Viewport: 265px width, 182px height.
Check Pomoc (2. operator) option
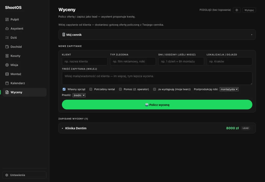tap(120, 89)
